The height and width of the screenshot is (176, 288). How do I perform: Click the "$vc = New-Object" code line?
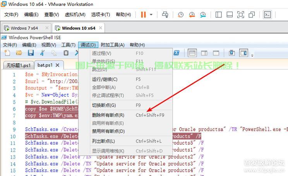pos(51,95)
